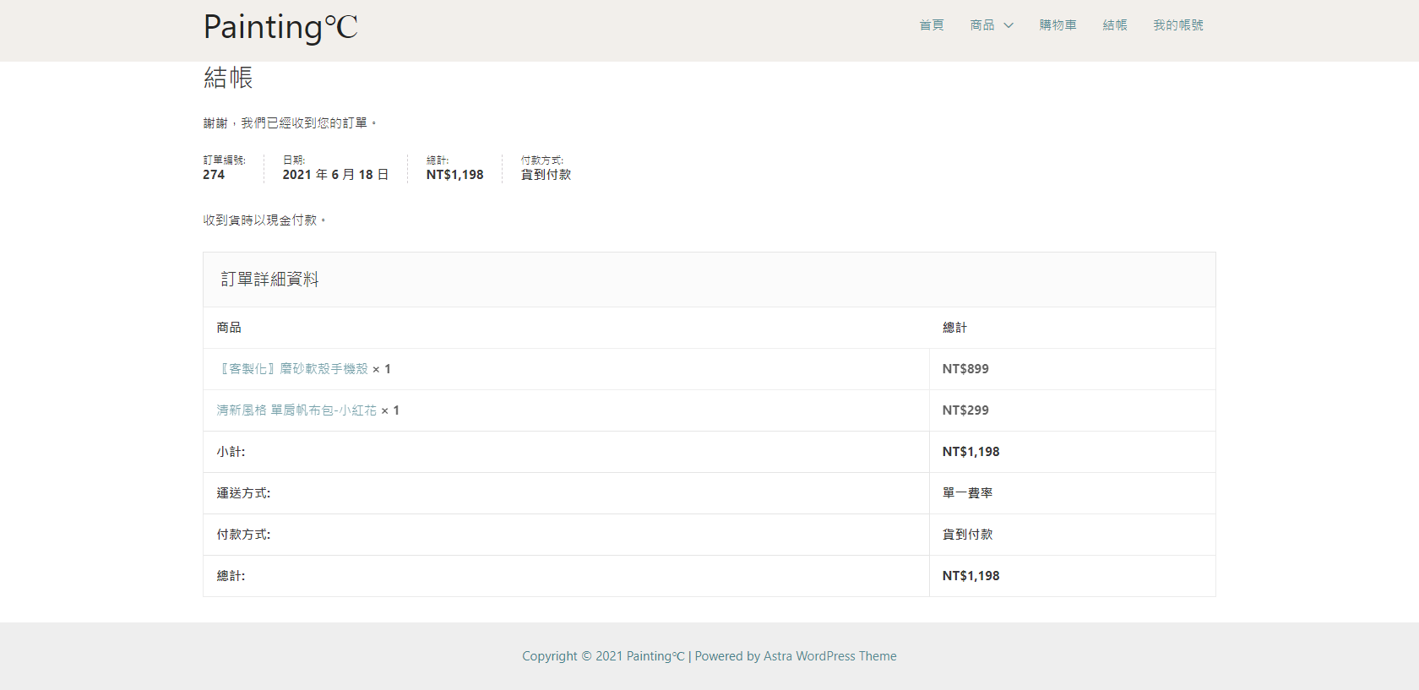Open the 購物車 cart page
The width and height of the screenshot is (1419, 690).
point(1057,25)
